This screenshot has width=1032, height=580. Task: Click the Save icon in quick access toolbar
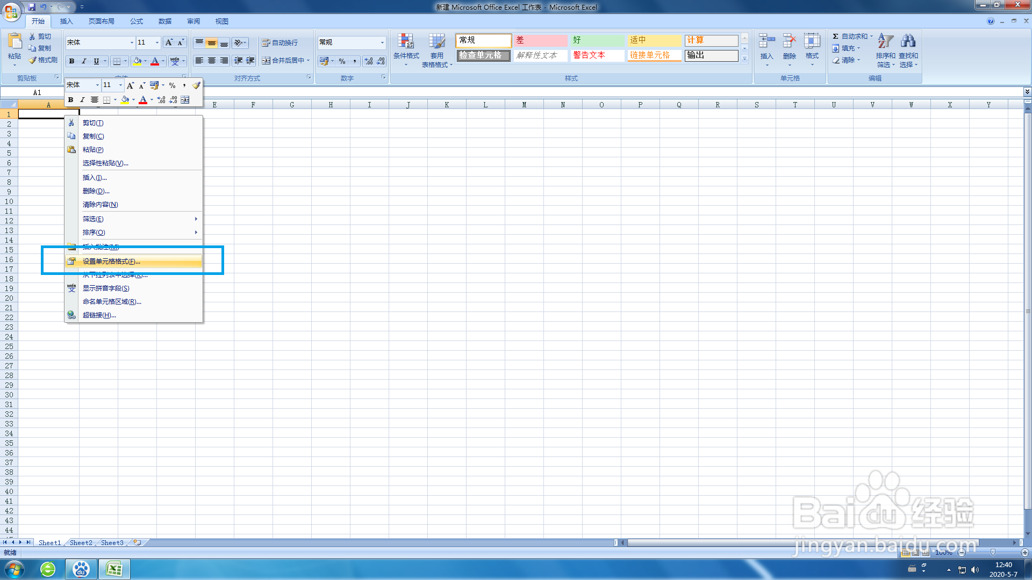(x=32, y=7)
